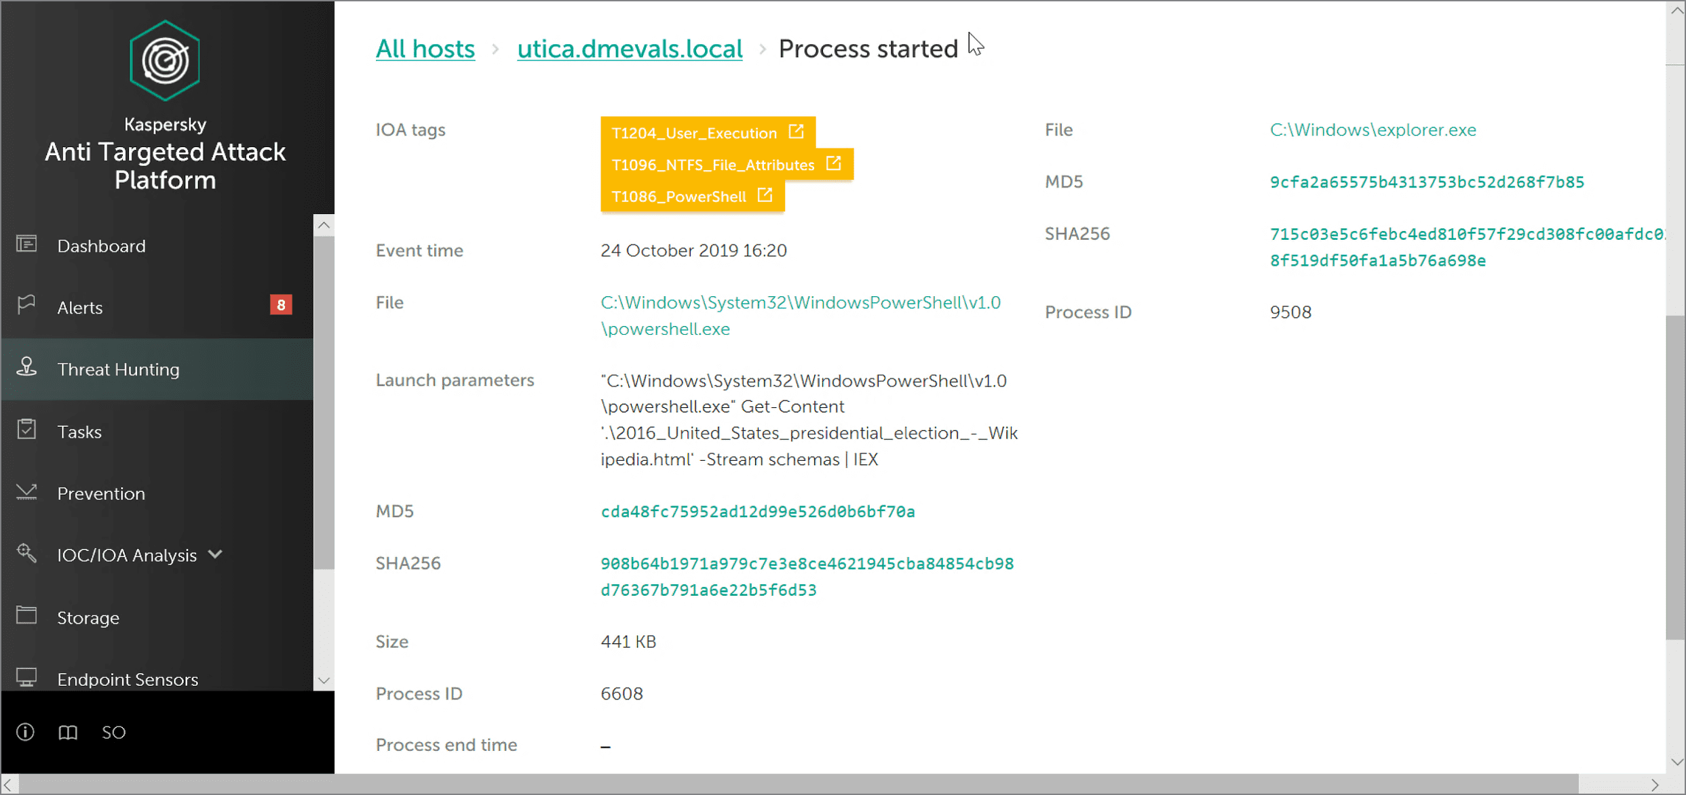This screenshot has height=795, width=1686.
Task: Open external link icon on T1204_User_Execution tag
Action: coord(796,132)
